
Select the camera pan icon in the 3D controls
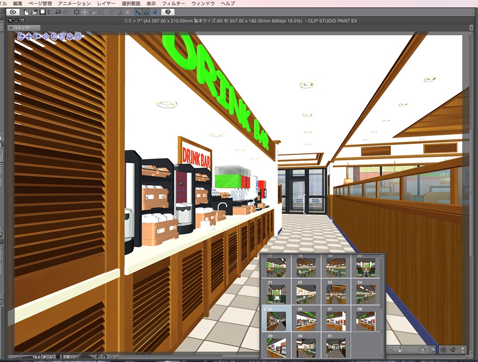[29, 36]
